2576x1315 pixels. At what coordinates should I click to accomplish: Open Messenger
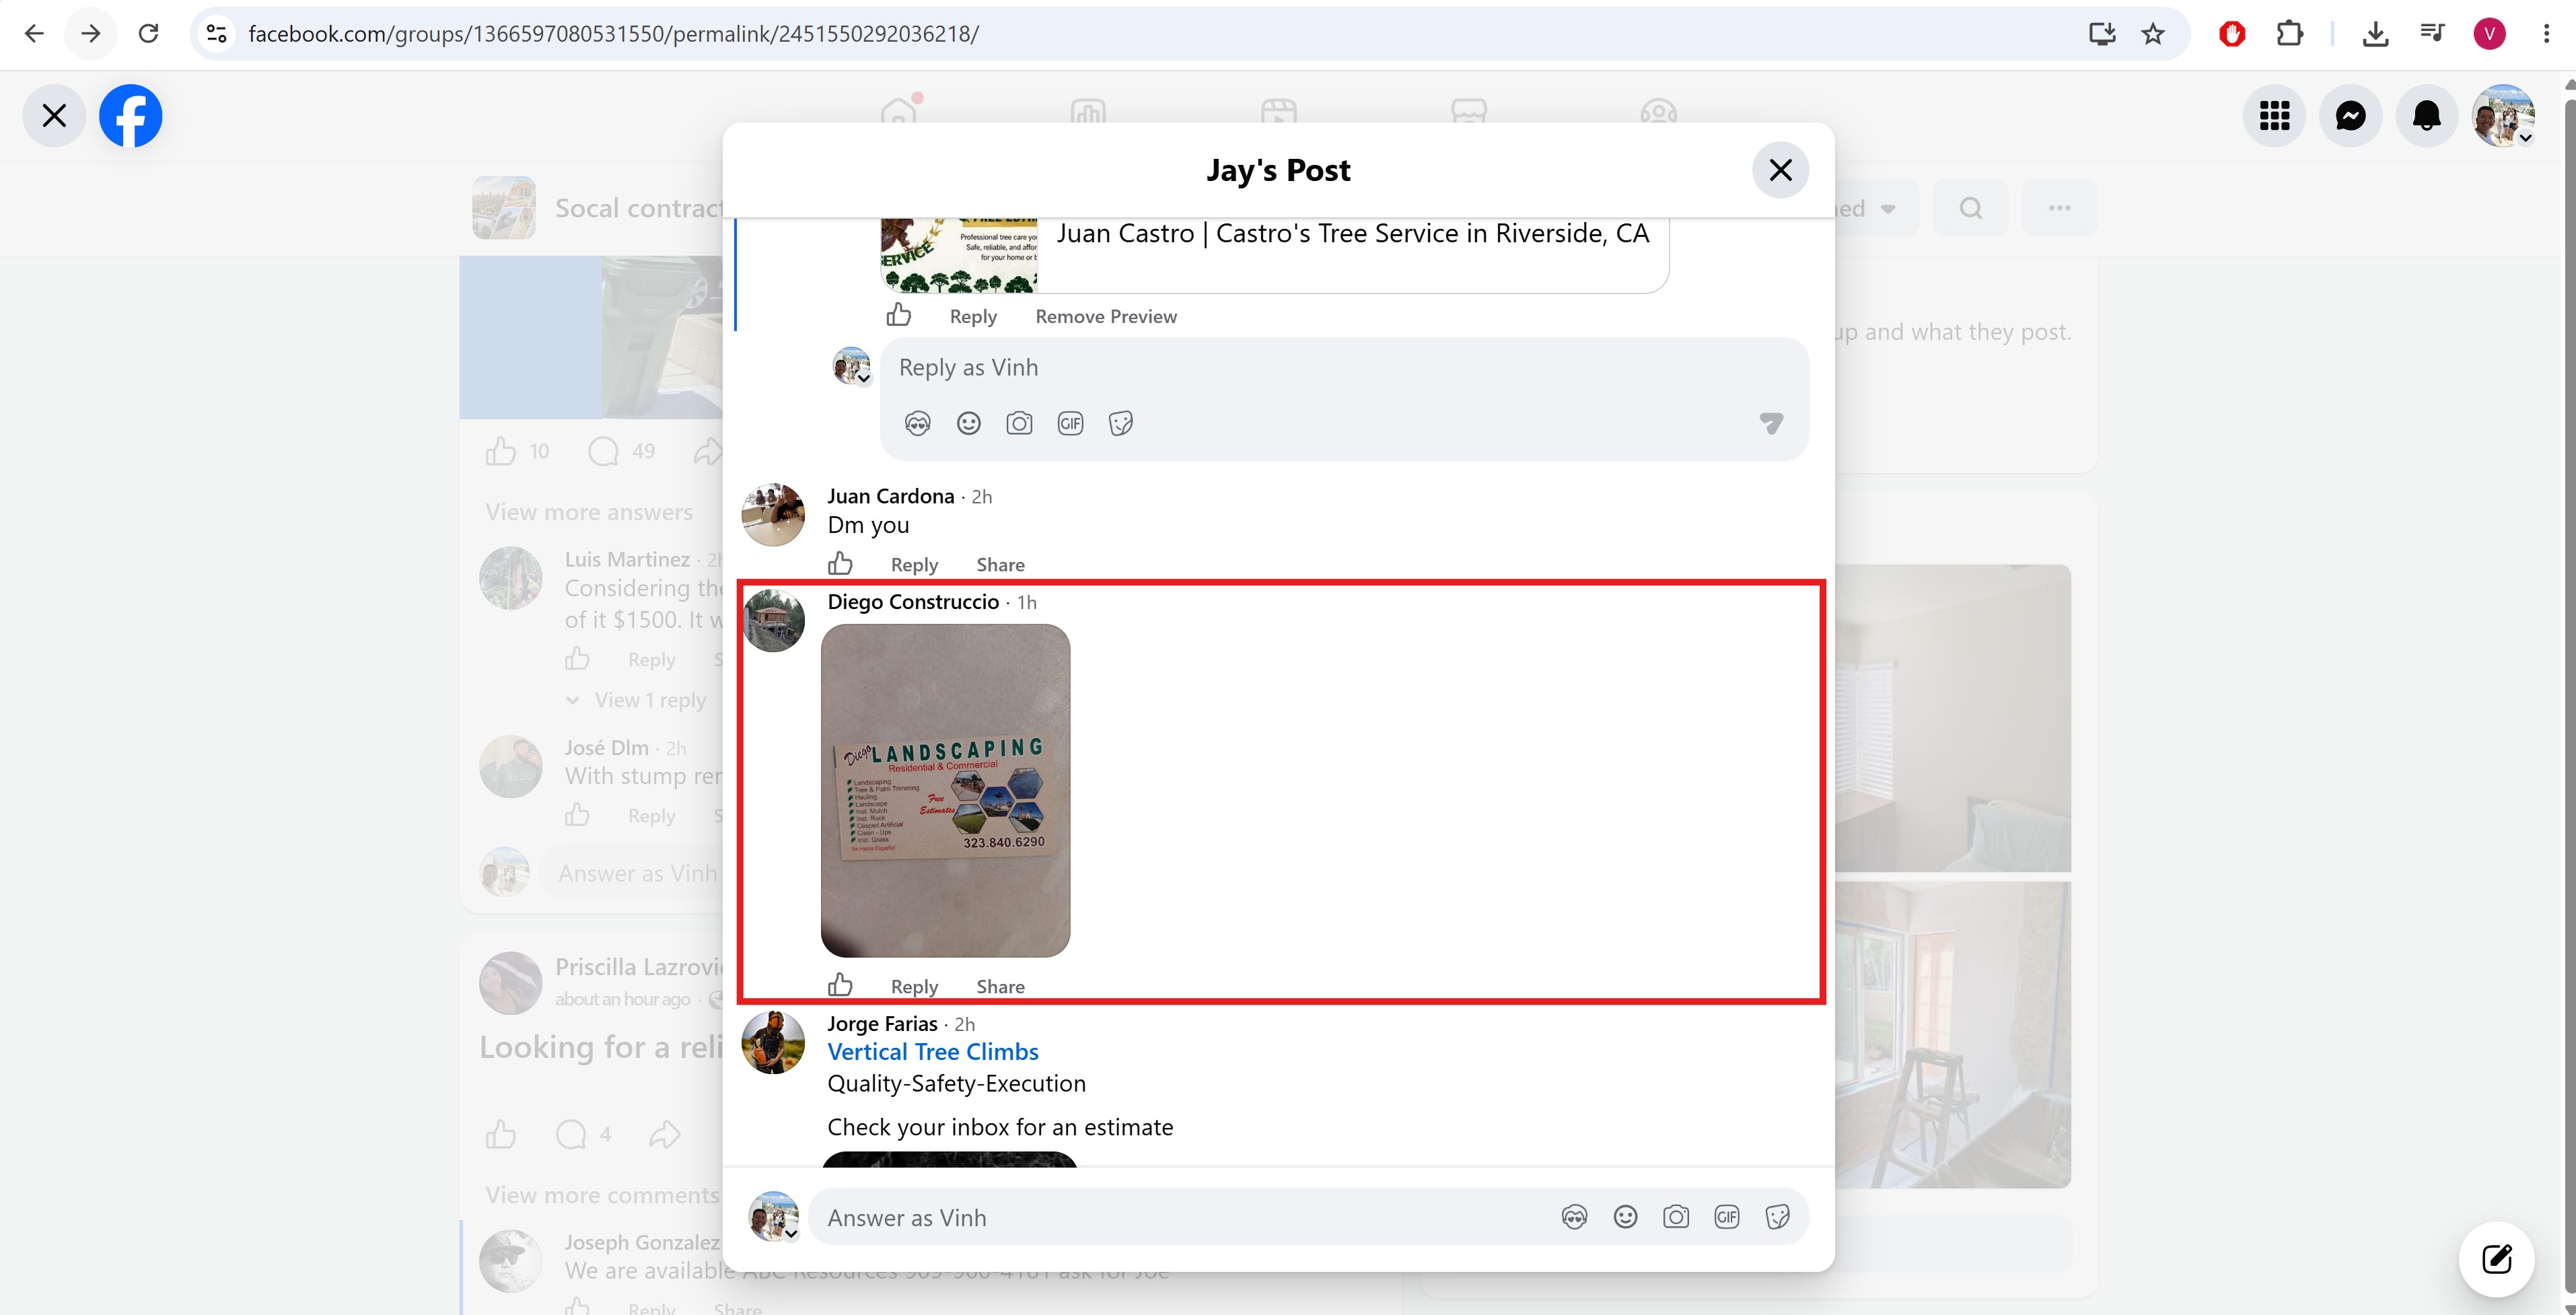click(2351, 116)
